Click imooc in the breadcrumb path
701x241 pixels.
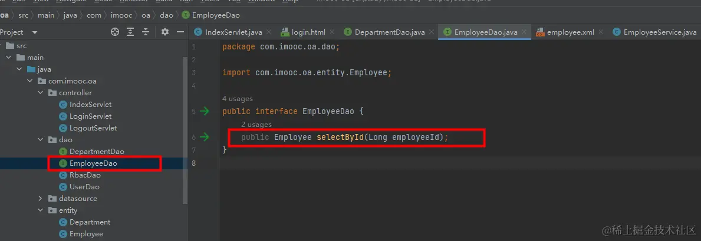pyautogui.click(x=121, y=15)
